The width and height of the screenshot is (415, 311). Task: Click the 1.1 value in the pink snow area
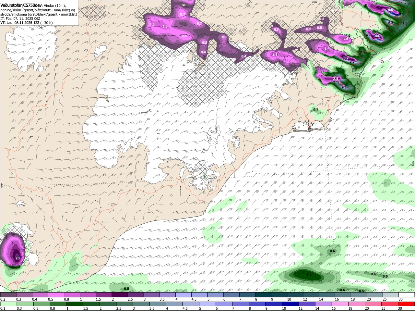(275, 55)
